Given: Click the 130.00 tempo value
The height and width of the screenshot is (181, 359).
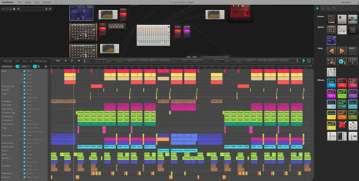Looking at the screenshot, I should coord(8,61).
